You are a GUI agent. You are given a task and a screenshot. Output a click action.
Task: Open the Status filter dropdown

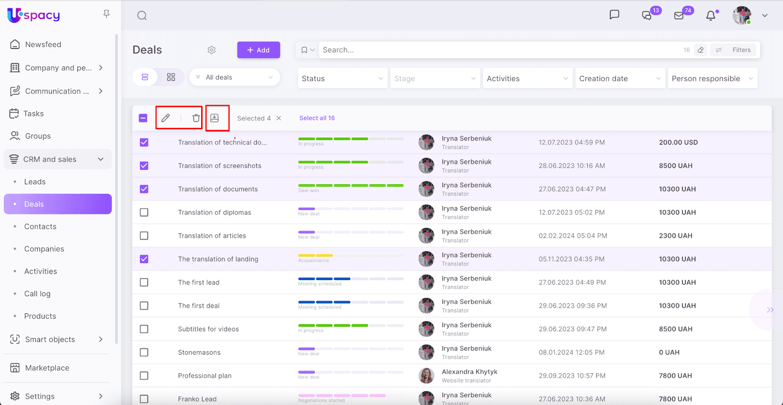[342, 78]
